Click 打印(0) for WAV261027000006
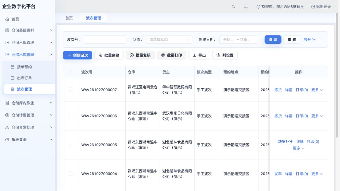Screen dimensions: 340x191 [x=302, y=116]
